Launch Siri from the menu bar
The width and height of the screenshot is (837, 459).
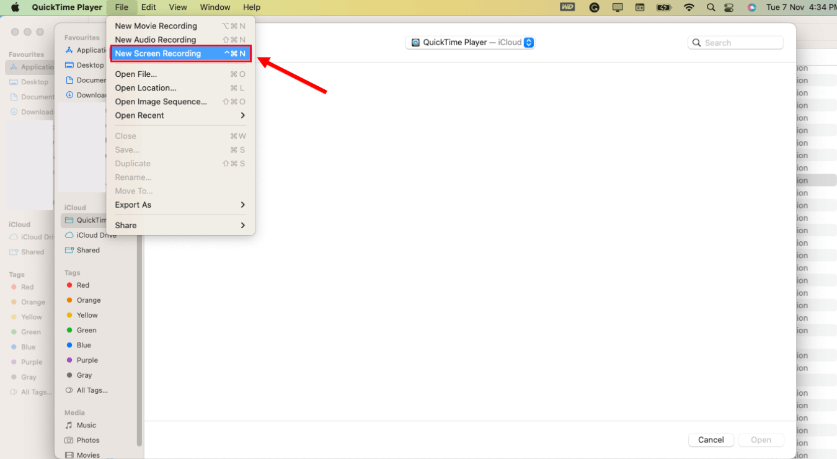751,7
